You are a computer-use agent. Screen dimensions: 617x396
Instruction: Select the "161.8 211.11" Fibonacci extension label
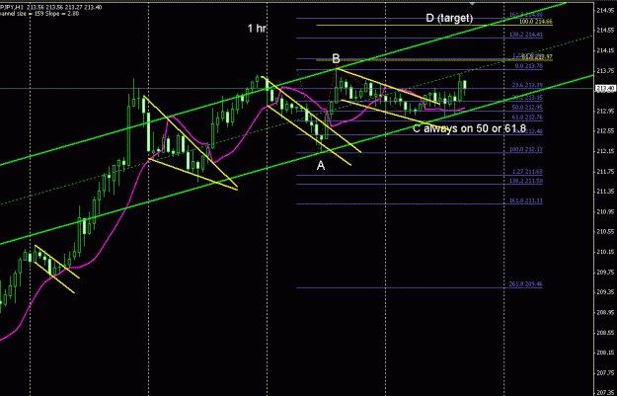coord(526,200)
